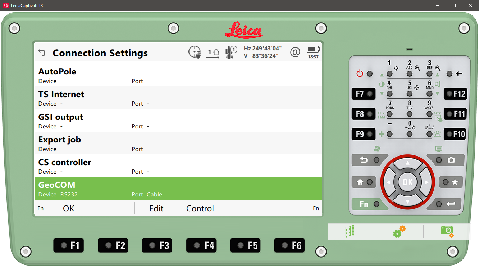Open the pencils tool icon below the keypad

tap(350, 231)
